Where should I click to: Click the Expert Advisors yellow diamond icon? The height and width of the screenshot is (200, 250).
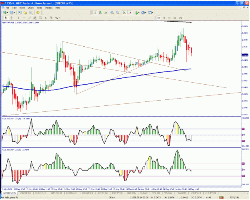click(38, 12)
